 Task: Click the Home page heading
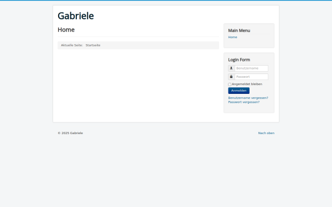pyautogui.click(x=66, y=30)
